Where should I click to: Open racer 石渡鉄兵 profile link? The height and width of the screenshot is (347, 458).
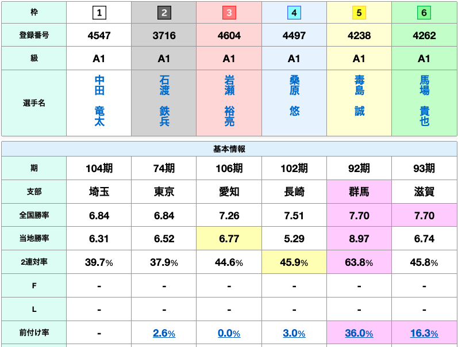(164, 101)
